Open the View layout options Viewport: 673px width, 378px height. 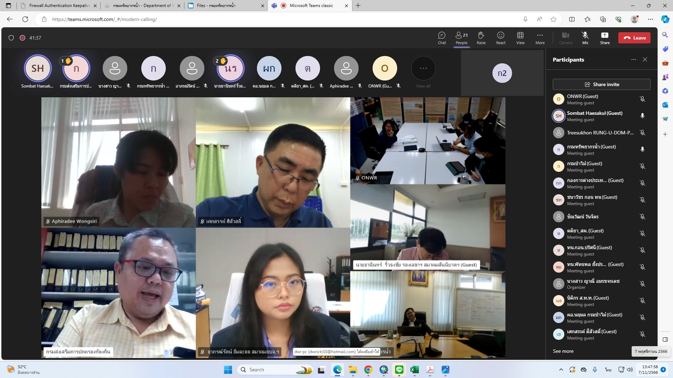click(520, 37)
